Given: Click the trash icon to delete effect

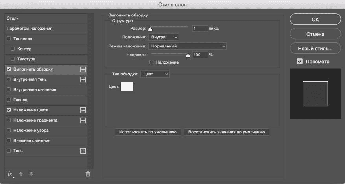Looking at the screenshot, I should coord(88,174).
